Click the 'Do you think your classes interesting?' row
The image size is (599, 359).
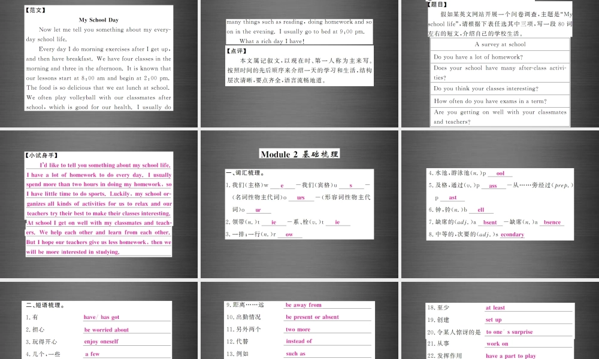pyautogui.click(x=486, y=89)
